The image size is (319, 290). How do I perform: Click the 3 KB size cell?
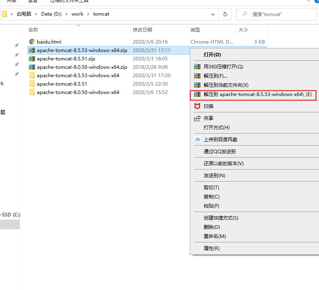click(259, 42)
